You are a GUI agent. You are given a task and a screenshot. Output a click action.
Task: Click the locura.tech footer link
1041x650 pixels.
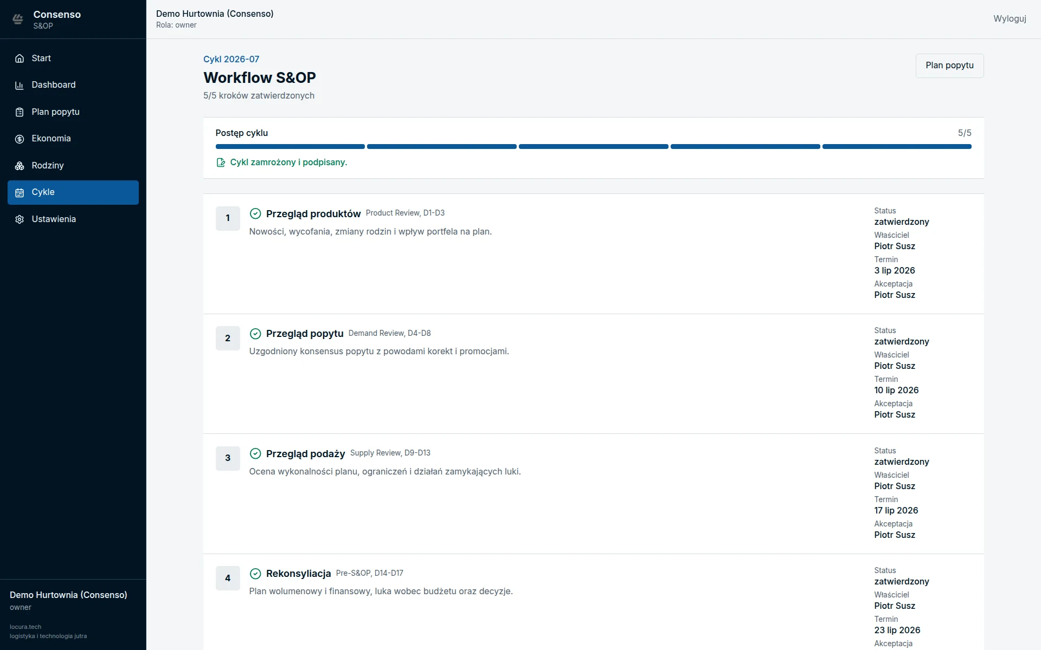tap(25, 627)
